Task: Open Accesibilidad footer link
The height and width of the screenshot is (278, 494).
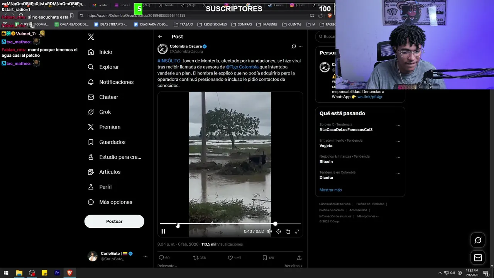Action: pos(358,210)
